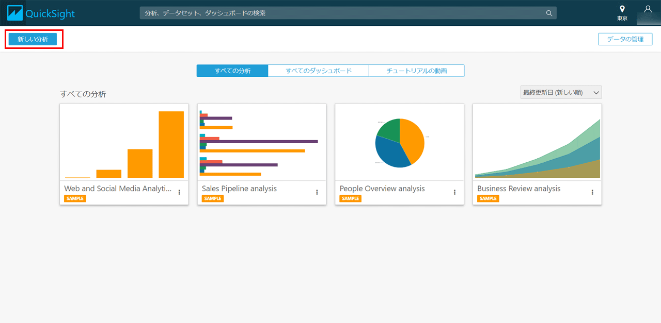
Task: Expand the 最終更新日 (新しい順) sort dropdown
Action: click(561, 92)
